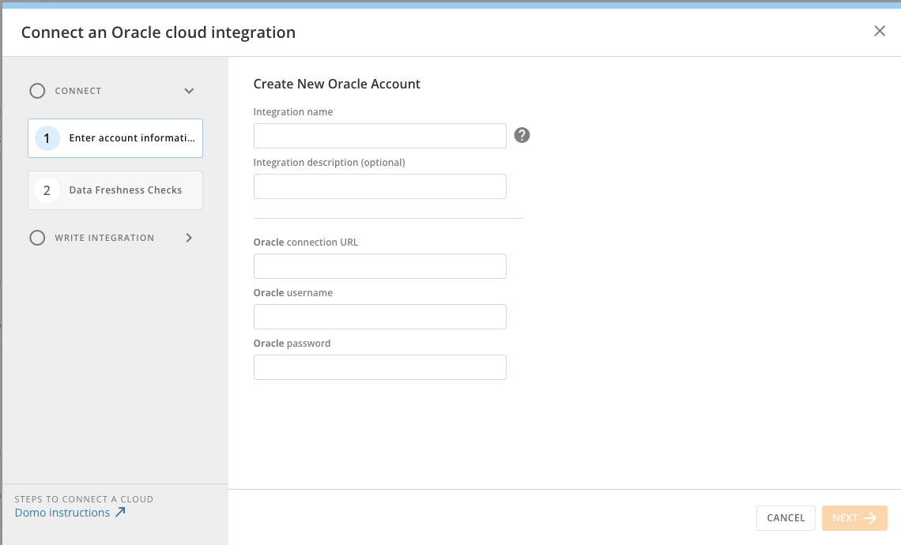Select the WRITE INTEGRATION step circle
The width and height of the screenshot is (901, 545).
pyautogui.click(x=37, y=238)
